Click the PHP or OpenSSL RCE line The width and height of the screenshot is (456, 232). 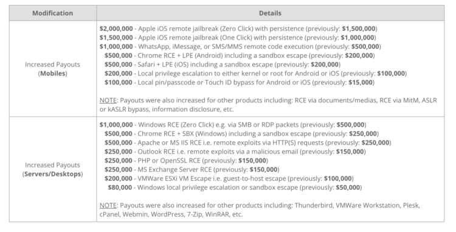tap(186, 161)
